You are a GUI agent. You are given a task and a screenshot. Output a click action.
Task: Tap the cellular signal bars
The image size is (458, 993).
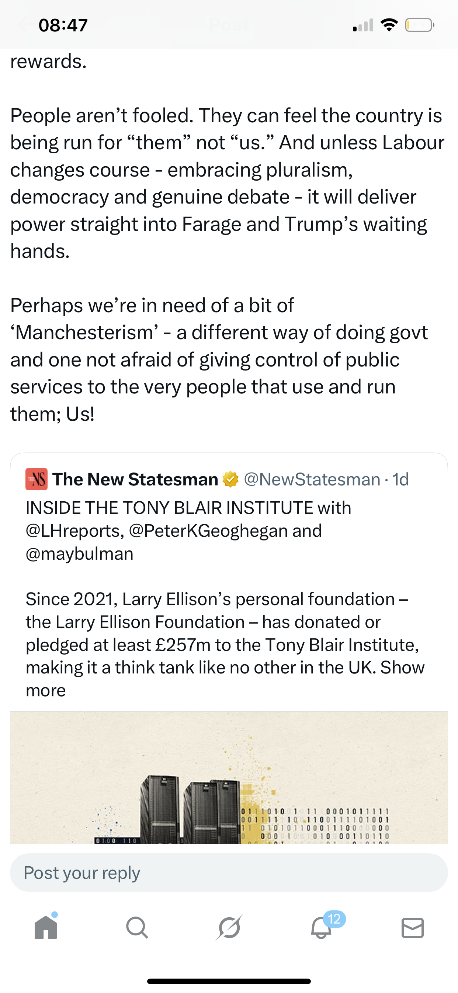[363, 25]
